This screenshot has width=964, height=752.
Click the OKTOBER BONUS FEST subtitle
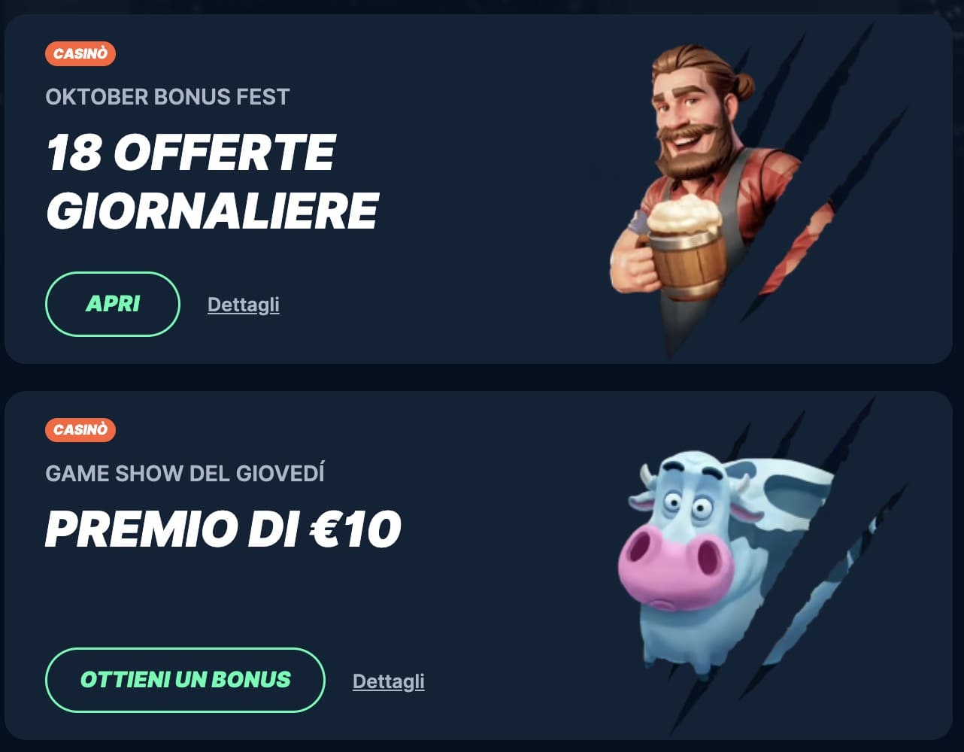[x=168, y=97]
